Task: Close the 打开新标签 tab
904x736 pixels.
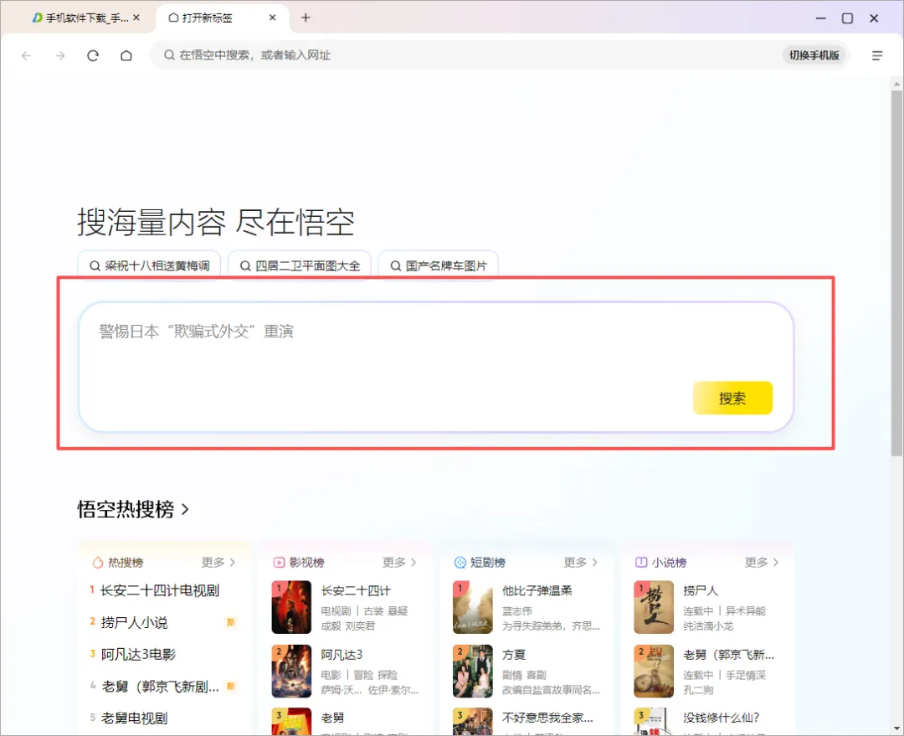Action: (272, 18)
